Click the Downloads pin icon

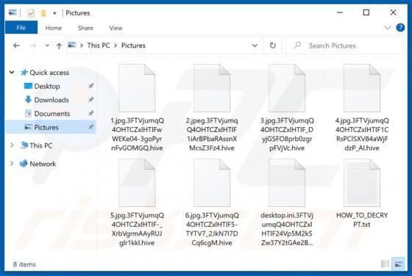tap(91, 100)
